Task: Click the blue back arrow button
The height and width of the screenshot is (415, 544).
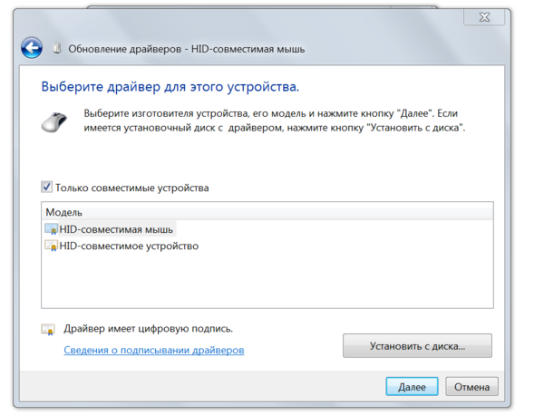Action: click(32, 48)
